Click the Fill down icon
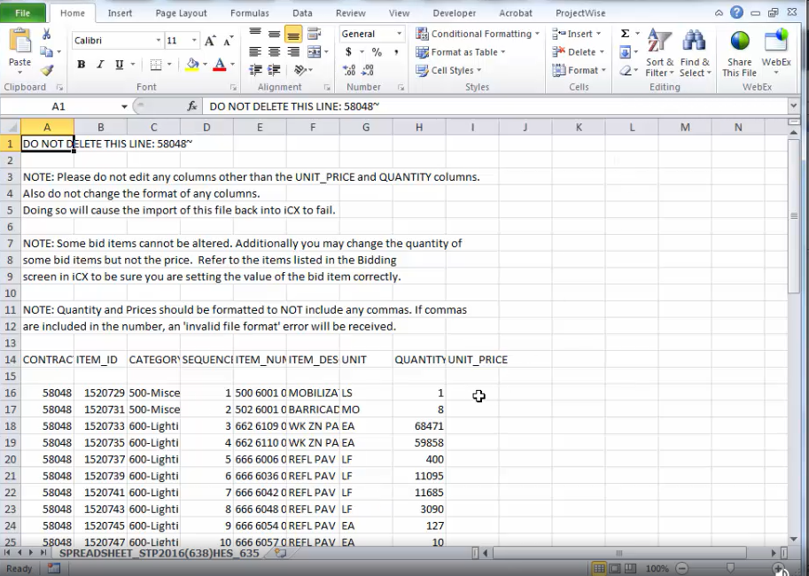Screen dimensions: 809x576 click(625, 51)
